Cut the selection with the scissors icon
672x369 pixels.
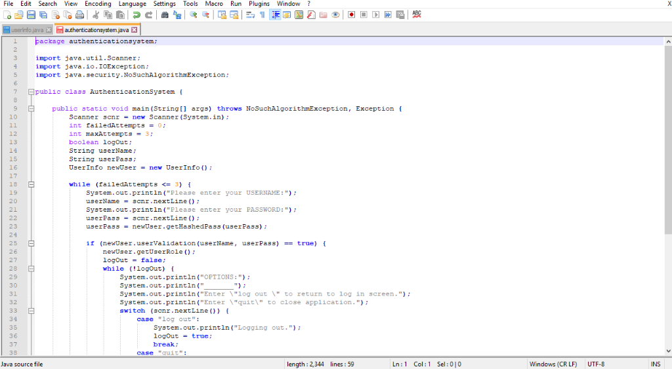click(x=96, y=15)
